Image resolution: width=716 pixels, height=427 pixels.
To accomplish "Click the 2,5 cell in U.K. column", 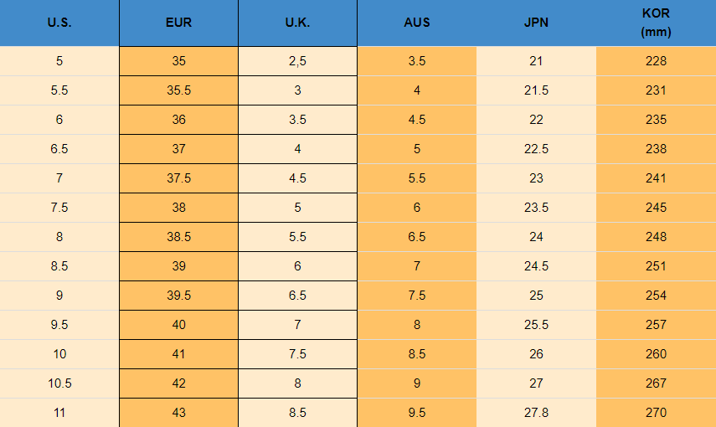I will (x=297, y=61).
